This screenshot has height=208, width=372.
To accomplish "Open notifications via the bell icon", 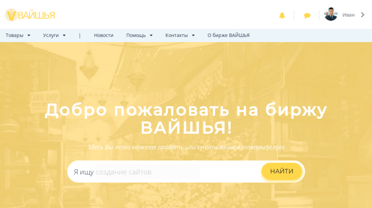I will (282, 15).
